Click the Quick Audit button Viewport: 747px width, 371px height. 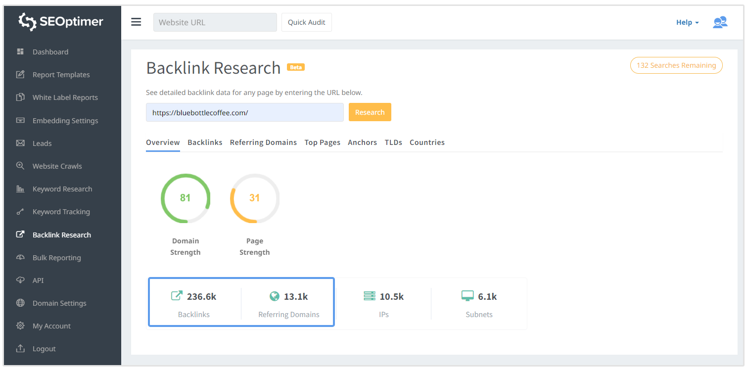[306, 22]
